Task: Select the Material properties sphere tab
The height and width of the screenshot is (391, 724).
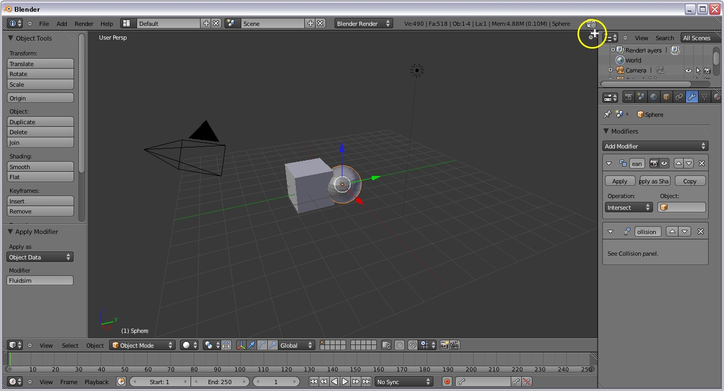Action: click(x=717, y=97)
